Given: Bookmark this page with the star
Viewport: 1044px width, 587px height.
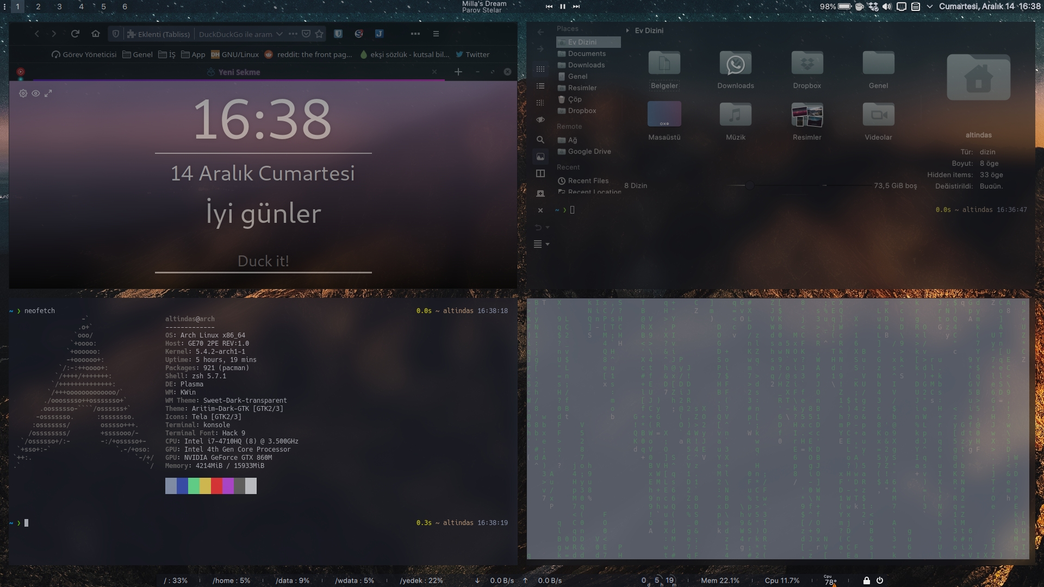Looking at the screenshot, I should (319, 34).
